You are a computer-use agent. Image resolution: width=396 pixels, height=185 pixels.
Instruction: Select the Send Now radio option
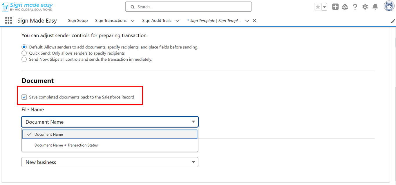coord(24,59)
